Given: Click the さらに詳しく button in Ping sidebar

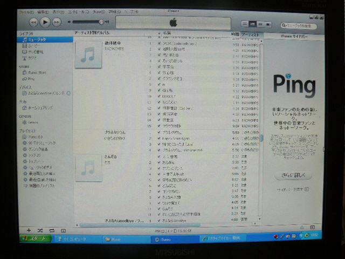Looking at the screenshot, I should pyautogui.click(x=293, y=175).
